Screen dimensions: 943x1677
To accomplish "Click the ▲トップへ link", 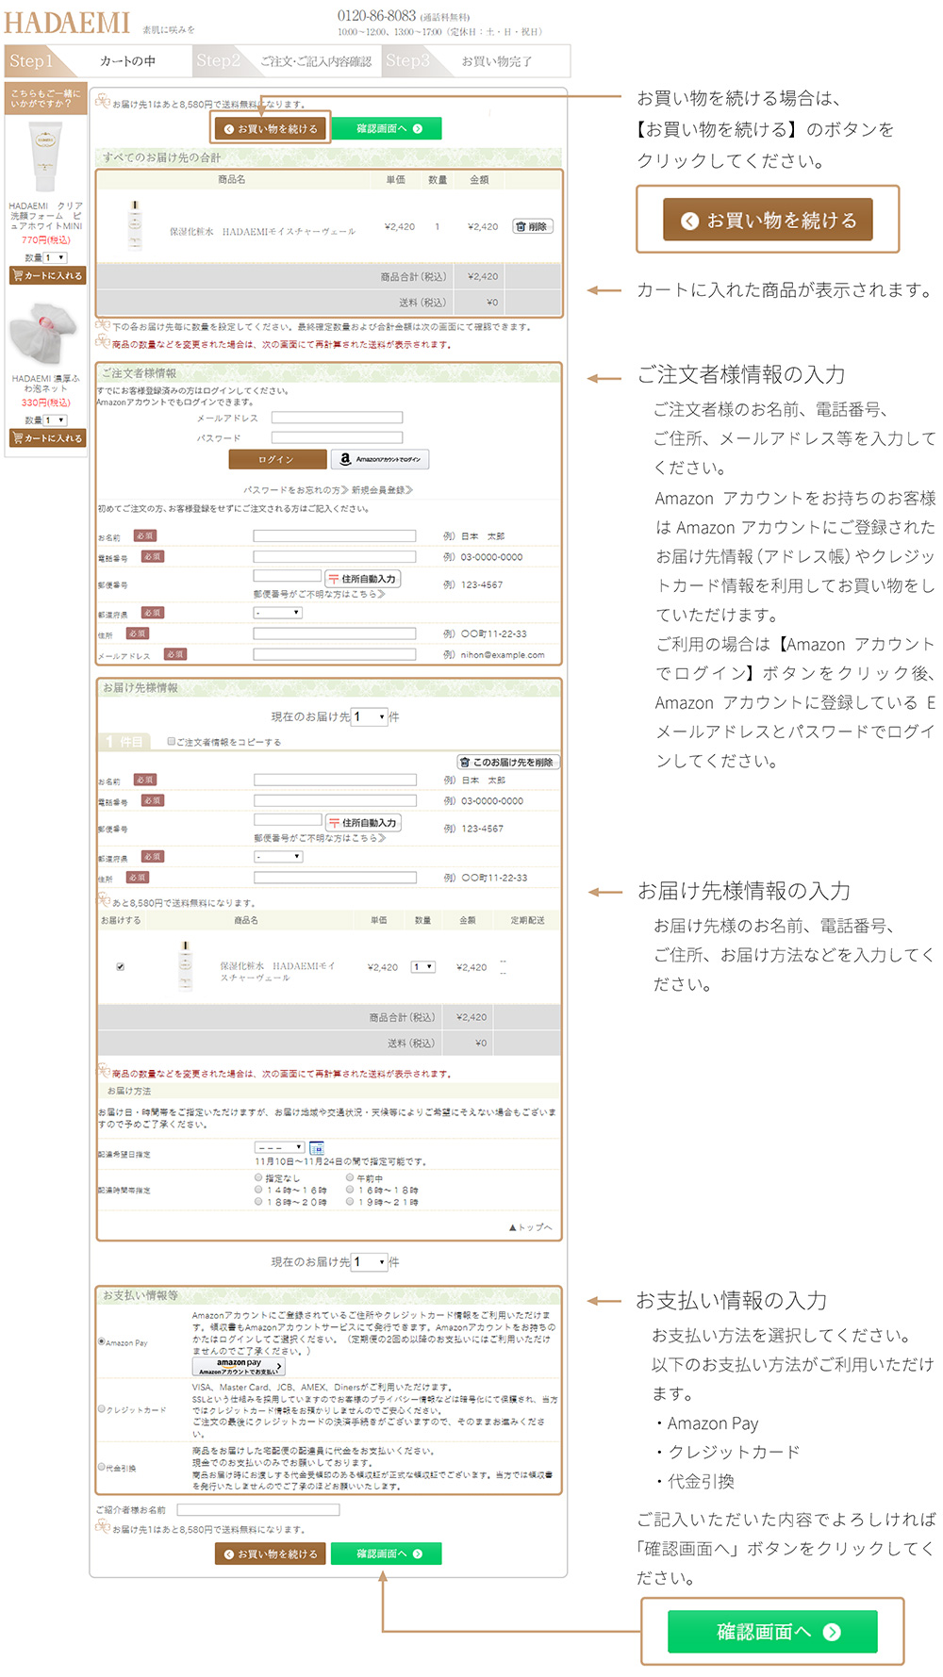I will [530, 1227].
